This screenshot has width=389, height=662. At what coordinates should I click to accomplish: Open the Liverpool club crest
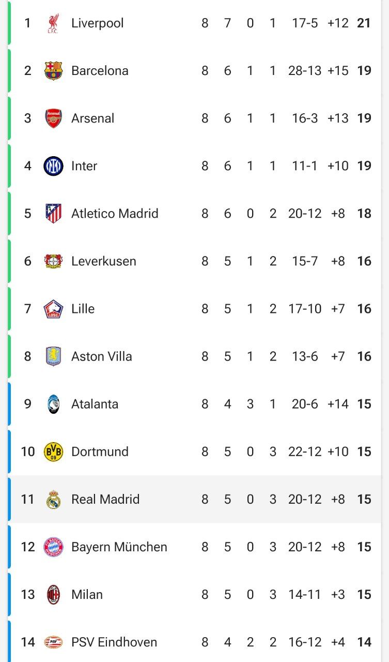tap(53, 23)
